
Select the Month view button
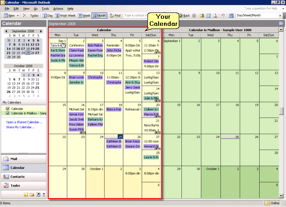[99, 16]
